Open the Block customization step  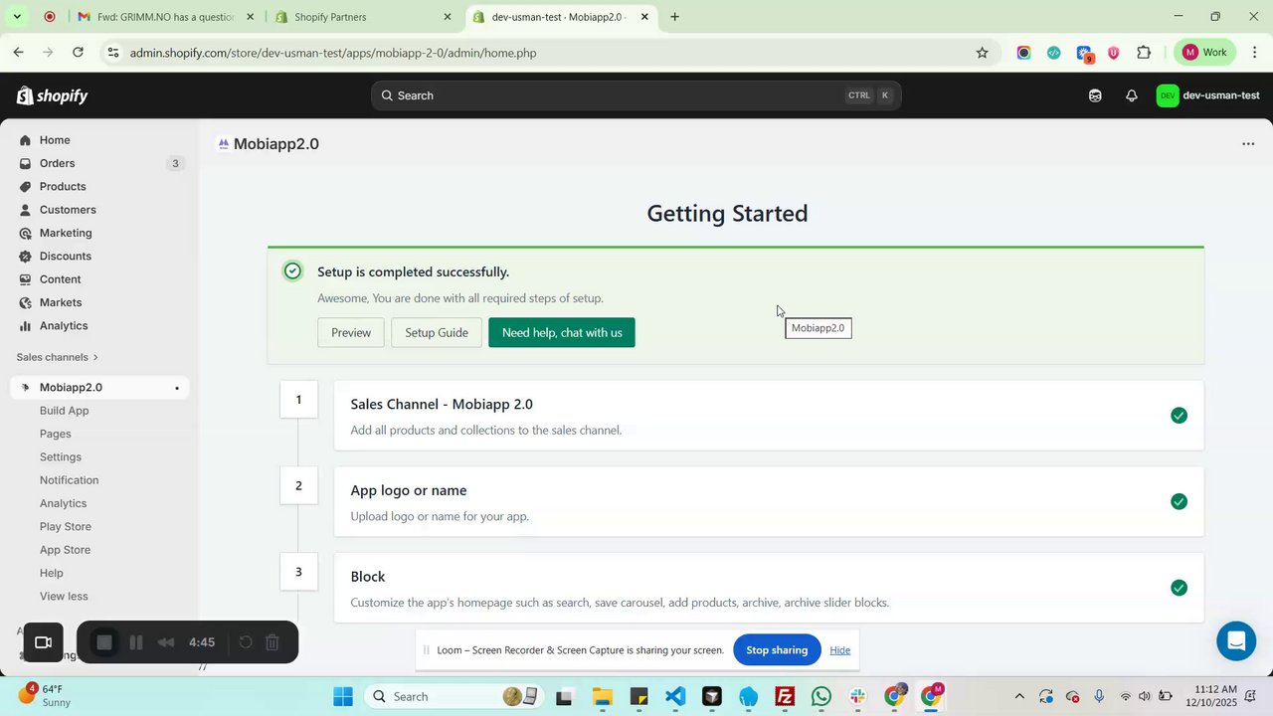point(769,588)
